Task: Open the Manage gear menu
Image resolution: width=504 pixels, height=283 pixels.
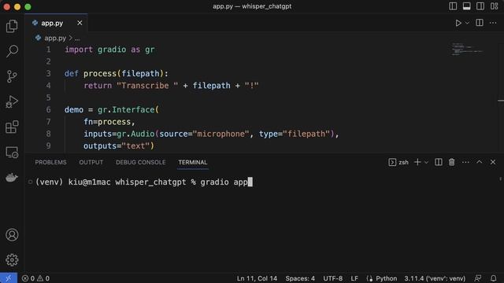Action: (12, 260)
